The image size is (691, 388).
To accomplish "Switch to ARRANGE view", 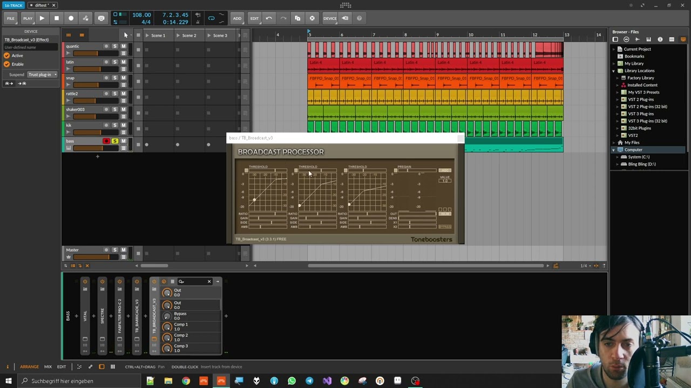I will click(29, 367).
